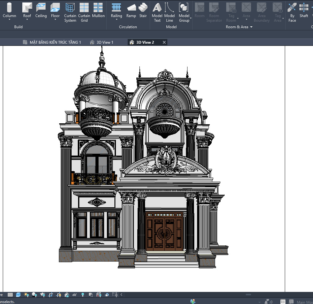Click the opening By Face tool
Viewport: 313px width, 304px height.
(x=292, y=12)
